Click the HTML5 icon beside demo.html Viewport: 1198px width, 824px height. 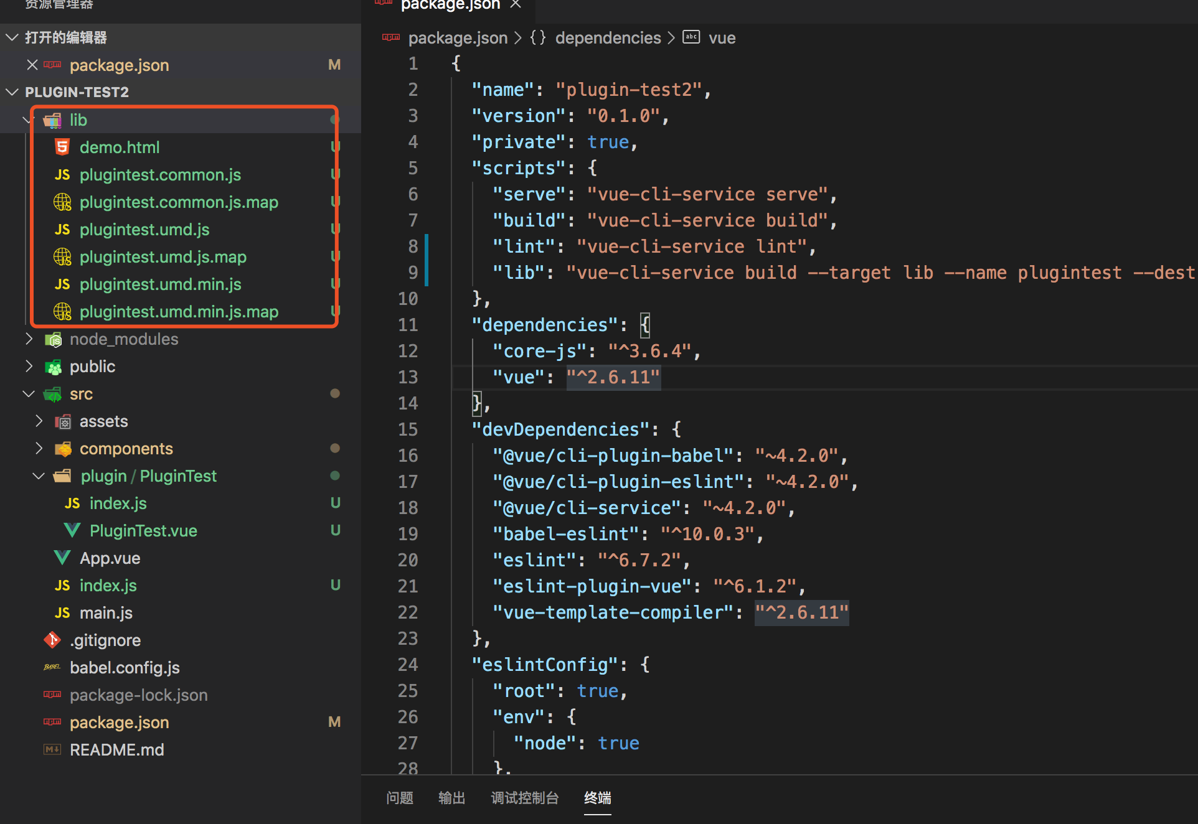[x=62, y=147]
